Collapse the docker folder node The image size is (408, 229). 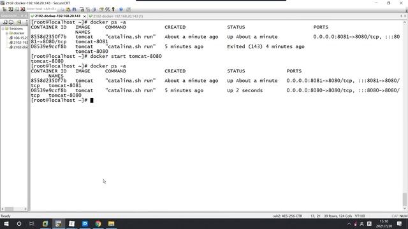[x=7, y=33]
